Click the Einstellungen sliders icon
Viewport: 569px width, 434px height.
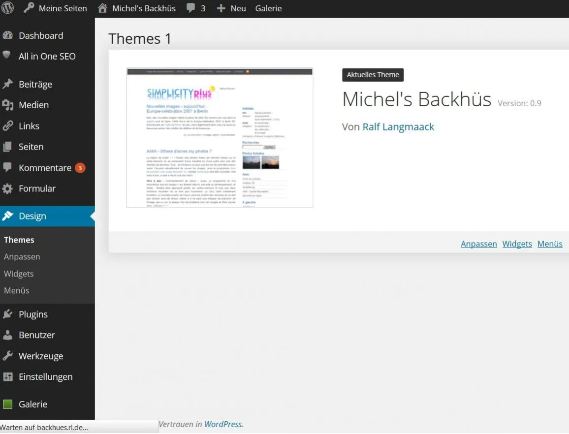7,376
